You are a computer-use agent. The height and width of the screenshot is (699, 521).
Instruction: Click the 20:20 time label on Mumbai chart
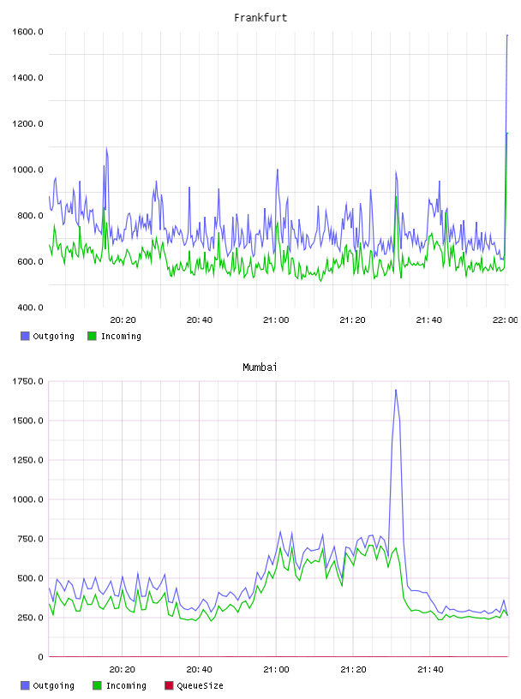point(122,669)
